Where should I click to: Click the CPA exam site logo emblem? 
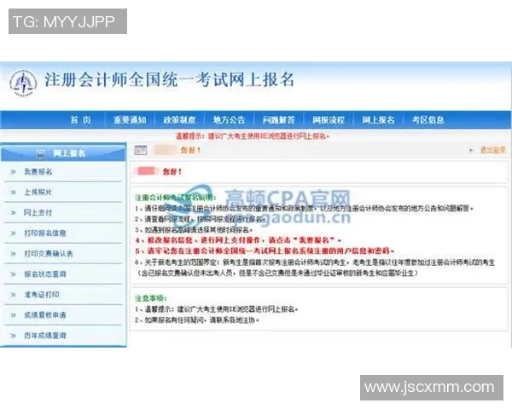(23, 84)
